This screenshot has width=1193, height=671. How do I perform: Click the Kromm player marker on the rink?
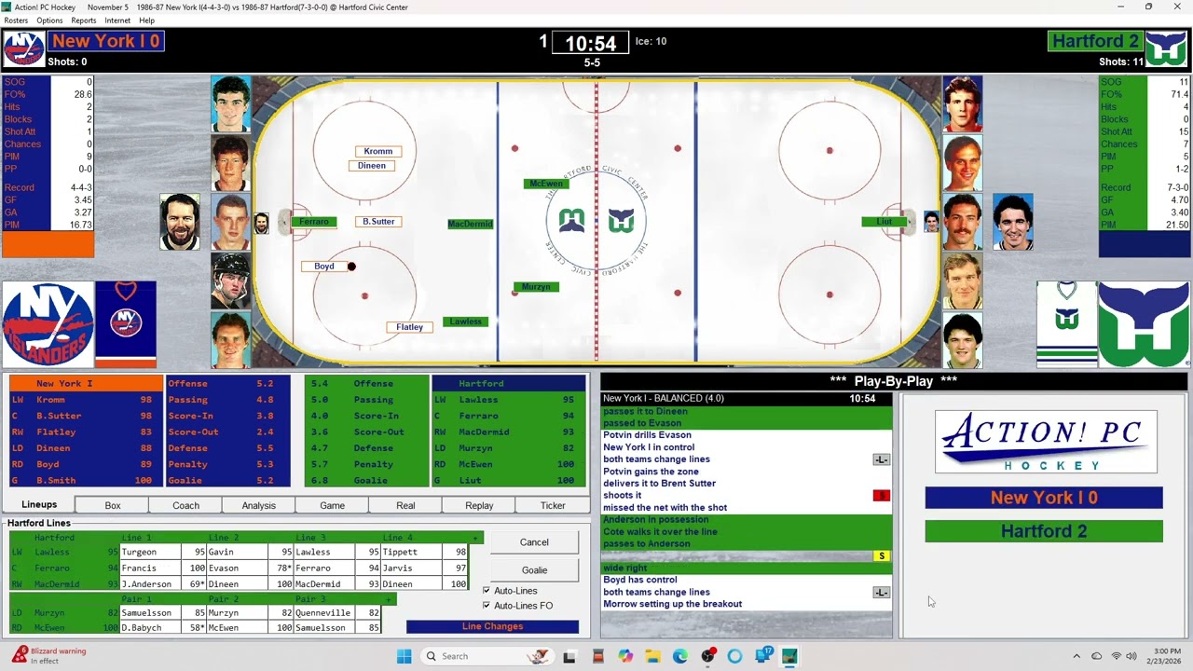click(378, 151)
